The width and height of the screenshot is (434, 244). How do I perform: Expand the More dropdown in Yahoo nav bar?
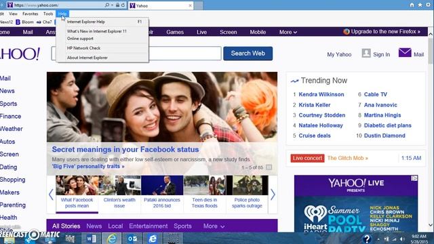pos(288,32)
